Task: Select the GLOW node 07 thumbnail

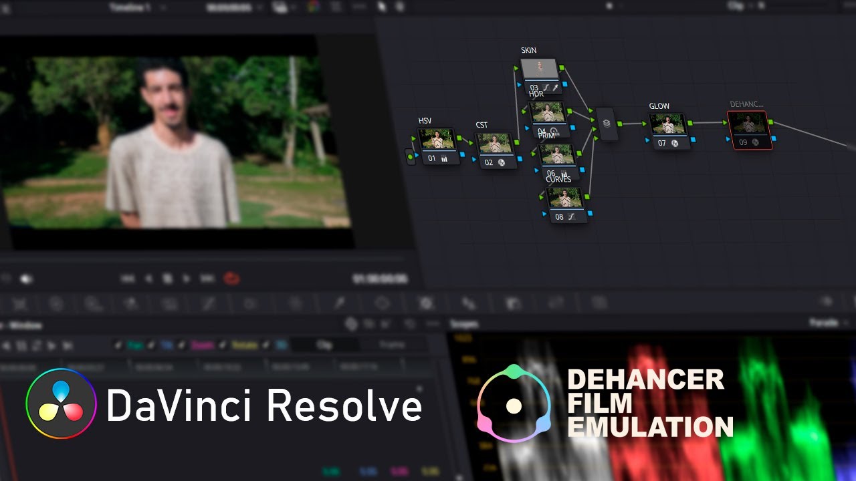Action: click(x=668, y=124)
